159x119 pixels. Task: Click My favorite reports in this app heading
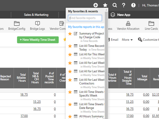coord(86,27)
